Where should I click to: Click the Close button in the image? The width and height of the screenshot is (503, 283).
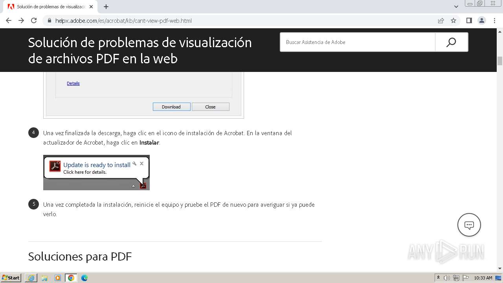click(x=210, y=107)
